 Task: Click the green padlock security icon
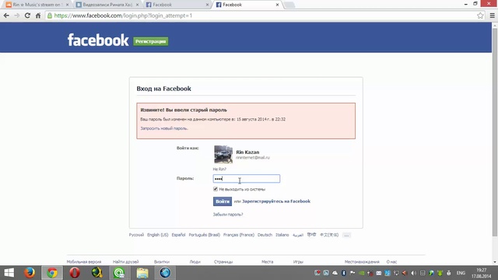pos(50,16)
